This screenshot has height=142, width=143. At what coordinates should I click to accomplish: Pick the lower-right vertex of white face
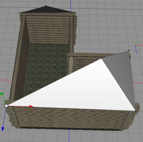click(135, 111)
